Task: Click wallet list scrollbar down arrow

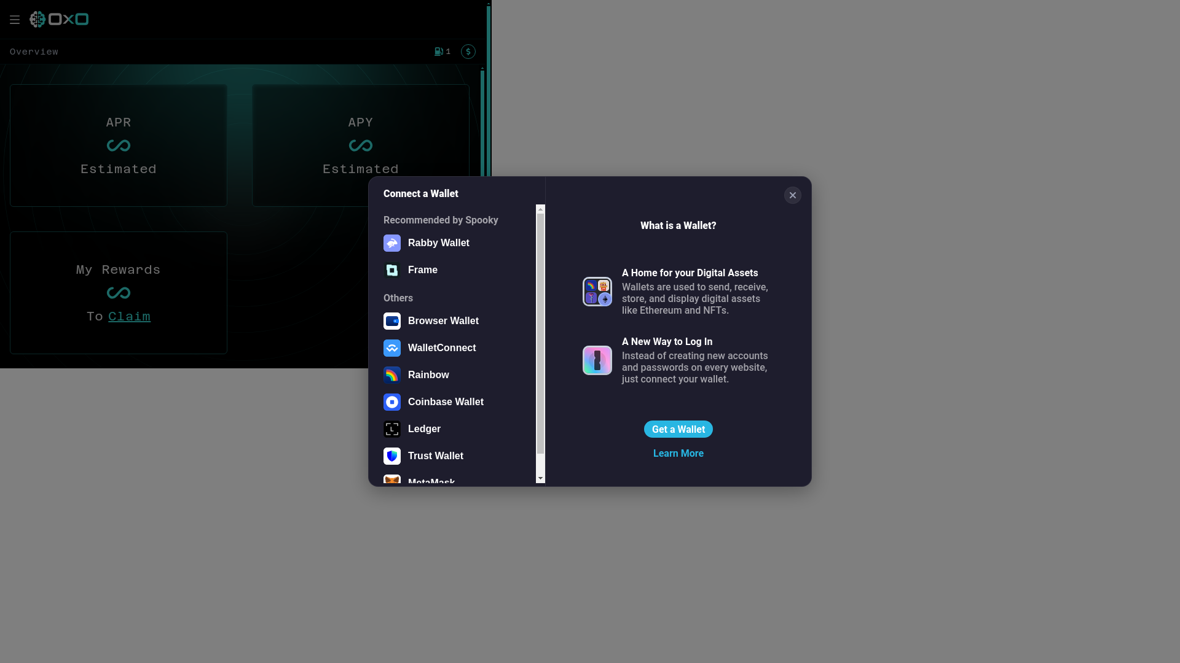Action: click(541, 478)
